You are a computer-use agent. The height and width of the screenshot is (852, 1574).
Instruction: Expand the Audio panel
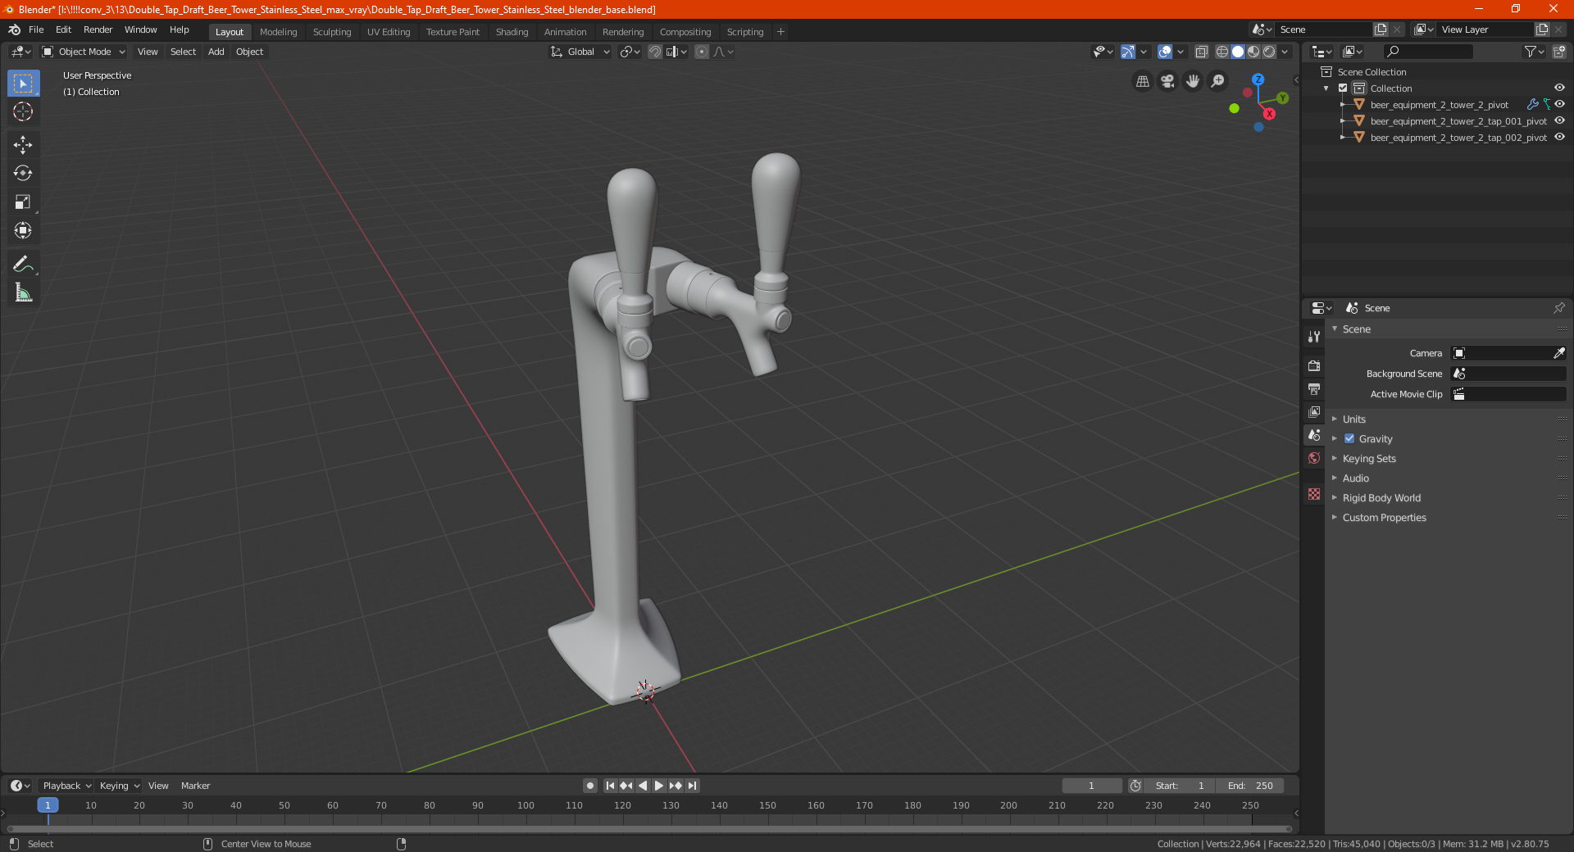(x=1355, y=478)
